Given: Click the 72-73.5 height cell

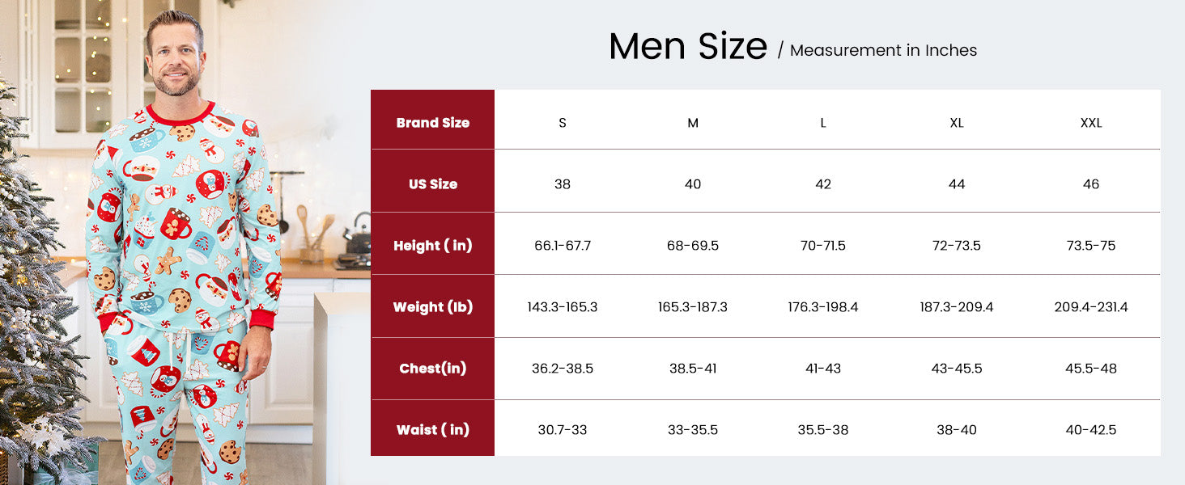Looking at the screenshot, I should (957, 246).
